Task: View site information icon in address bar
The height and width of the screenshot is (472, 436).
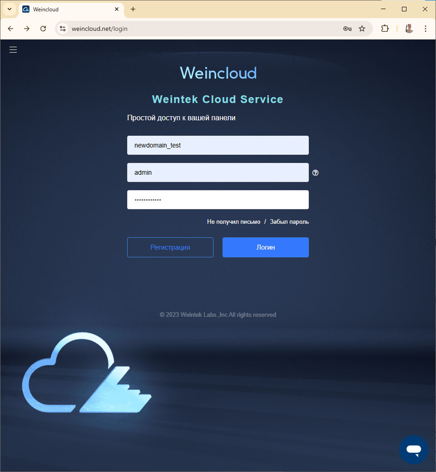Action: click(63, 29)
